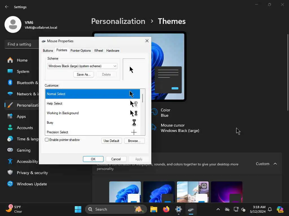The width and height of the screenshot is (289, 216).
Task: Select the landscape spotlight theme thumbnail
Action: pyautogui.click(x=193, y=192)
